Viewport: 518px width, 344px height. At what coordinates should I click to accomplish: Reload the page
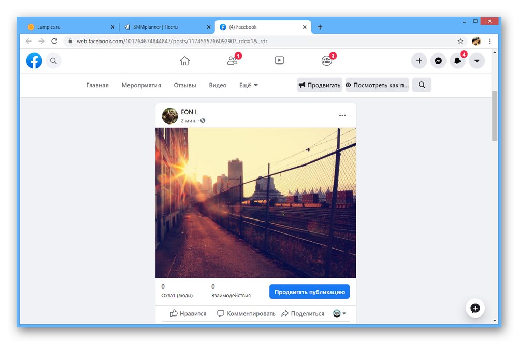54,41
